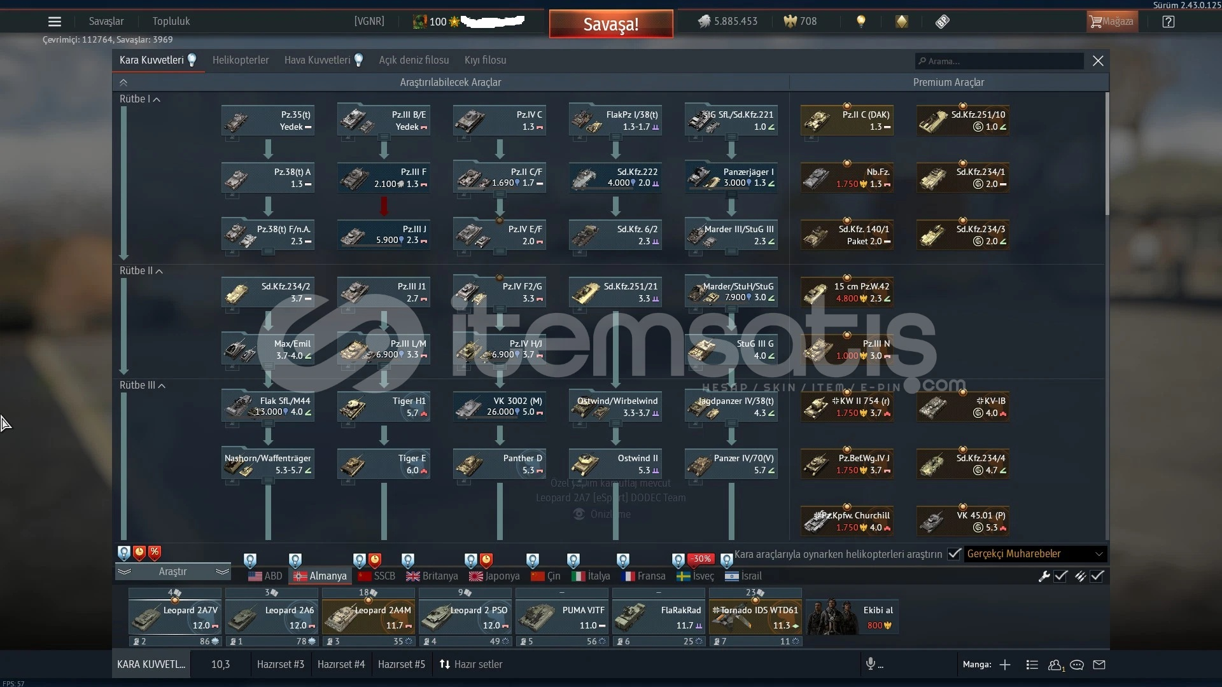The width and height of the screenshot is (1222, 687).
Task: Collapse Rütbe II rank section
Action: tap(141, 271)
